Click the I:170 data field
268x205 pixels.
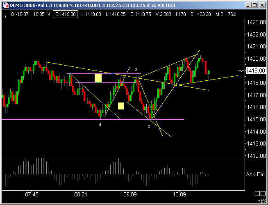(x=181, y=14)
